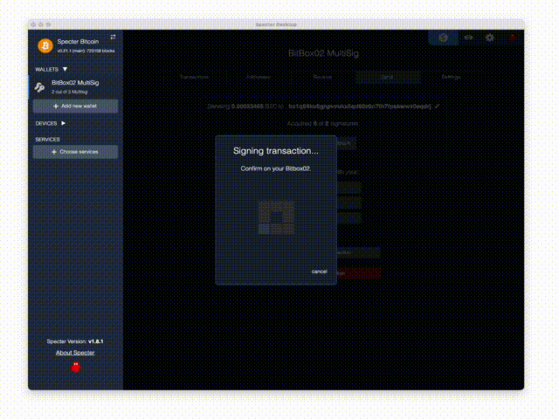The height and width of the screenshot is (419, 559).
Task: Expand the DEVICES section triangle
Action: click(63, 123)
